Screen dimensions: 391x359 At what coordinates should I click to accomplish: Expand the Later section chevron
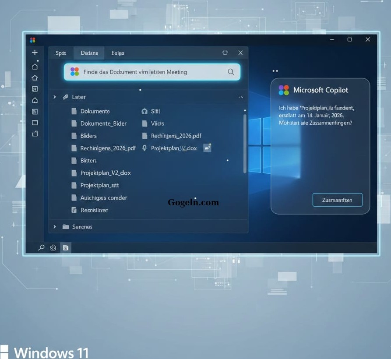click(55, 97)
